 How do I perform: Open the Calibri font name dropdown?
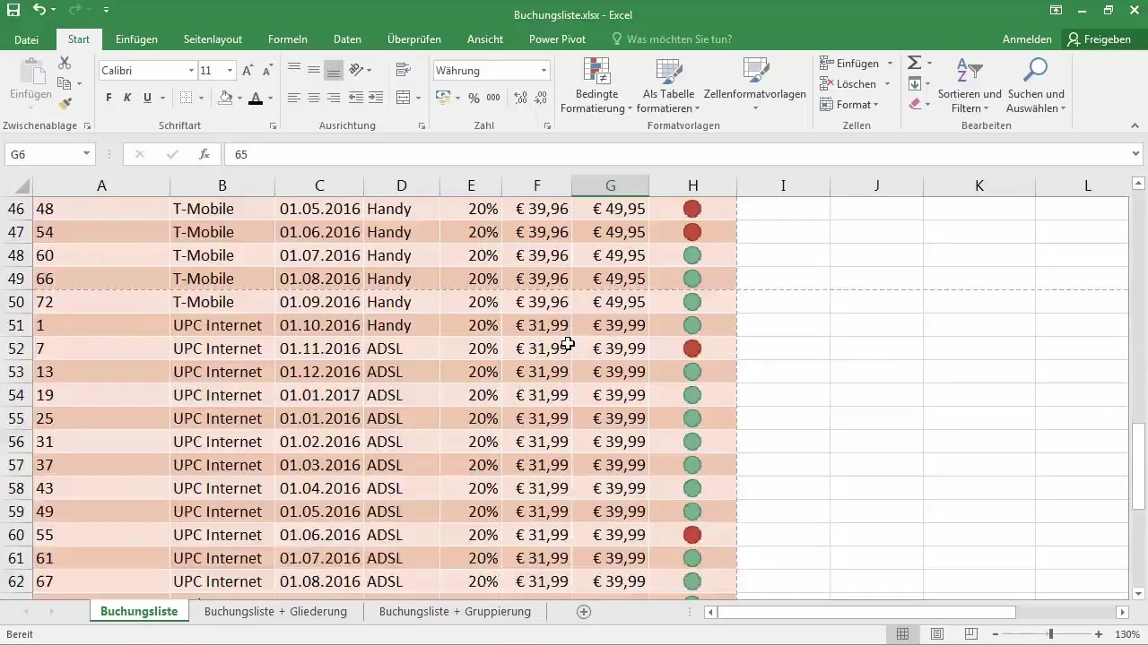(191, 71)
